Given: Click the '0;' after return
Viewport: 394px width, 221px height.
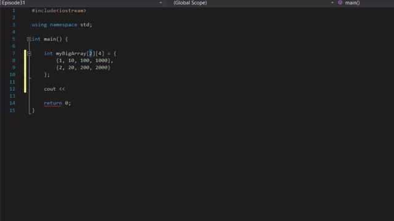Looking at the screenshot, I should pyautogui.click(x=68, y=103).
